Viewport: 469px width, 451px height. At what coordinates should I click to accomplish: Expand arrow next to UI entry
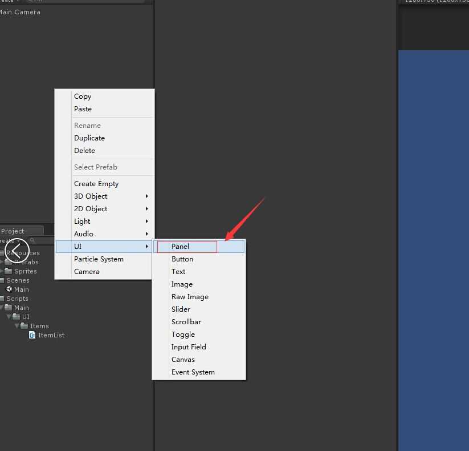[147, 247]
